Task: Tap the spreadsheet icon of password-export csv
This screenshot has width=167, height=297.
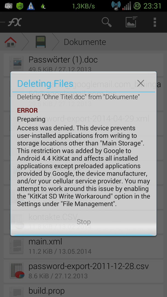Action: (17, 271)
